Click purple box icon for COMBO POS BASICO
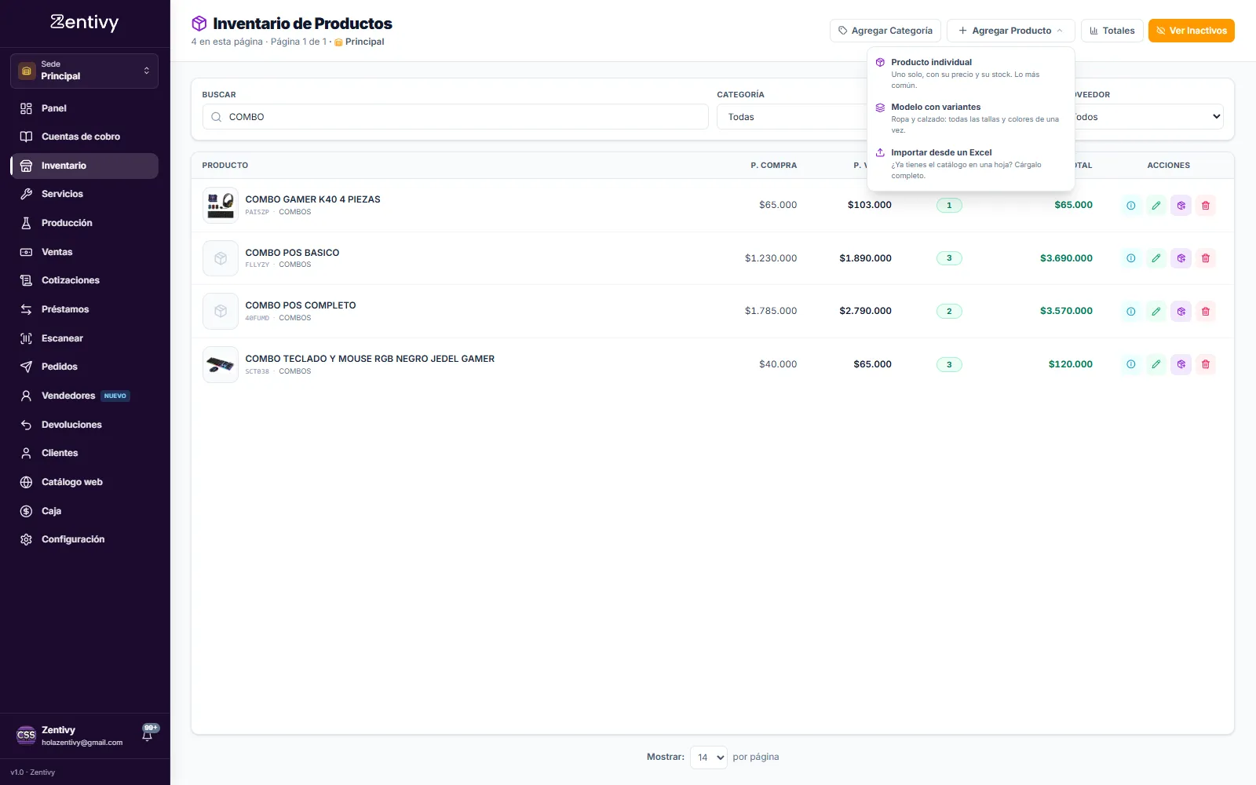Screen dimensions: 1256x785 coord(1181,258)
